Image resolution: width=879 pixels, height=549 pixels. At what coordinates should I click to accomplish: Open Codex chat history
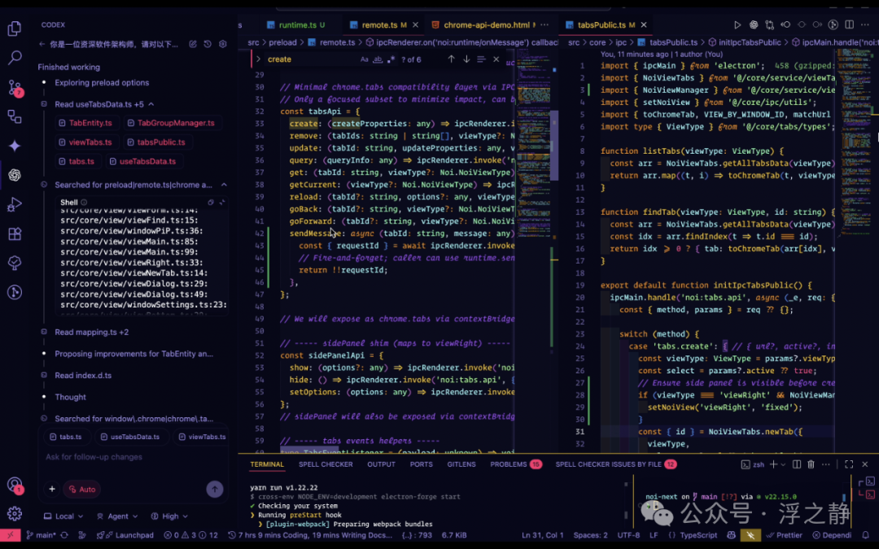[208, 44]
